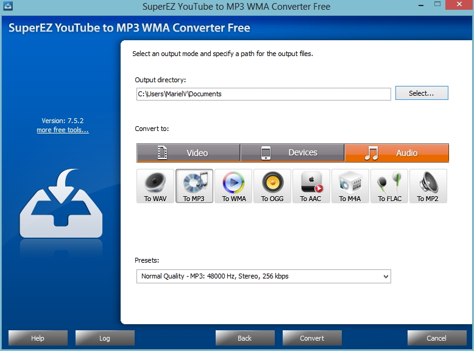Select the To MP2 speaker icon
The image size is (474, 351).
pos(428,186)
